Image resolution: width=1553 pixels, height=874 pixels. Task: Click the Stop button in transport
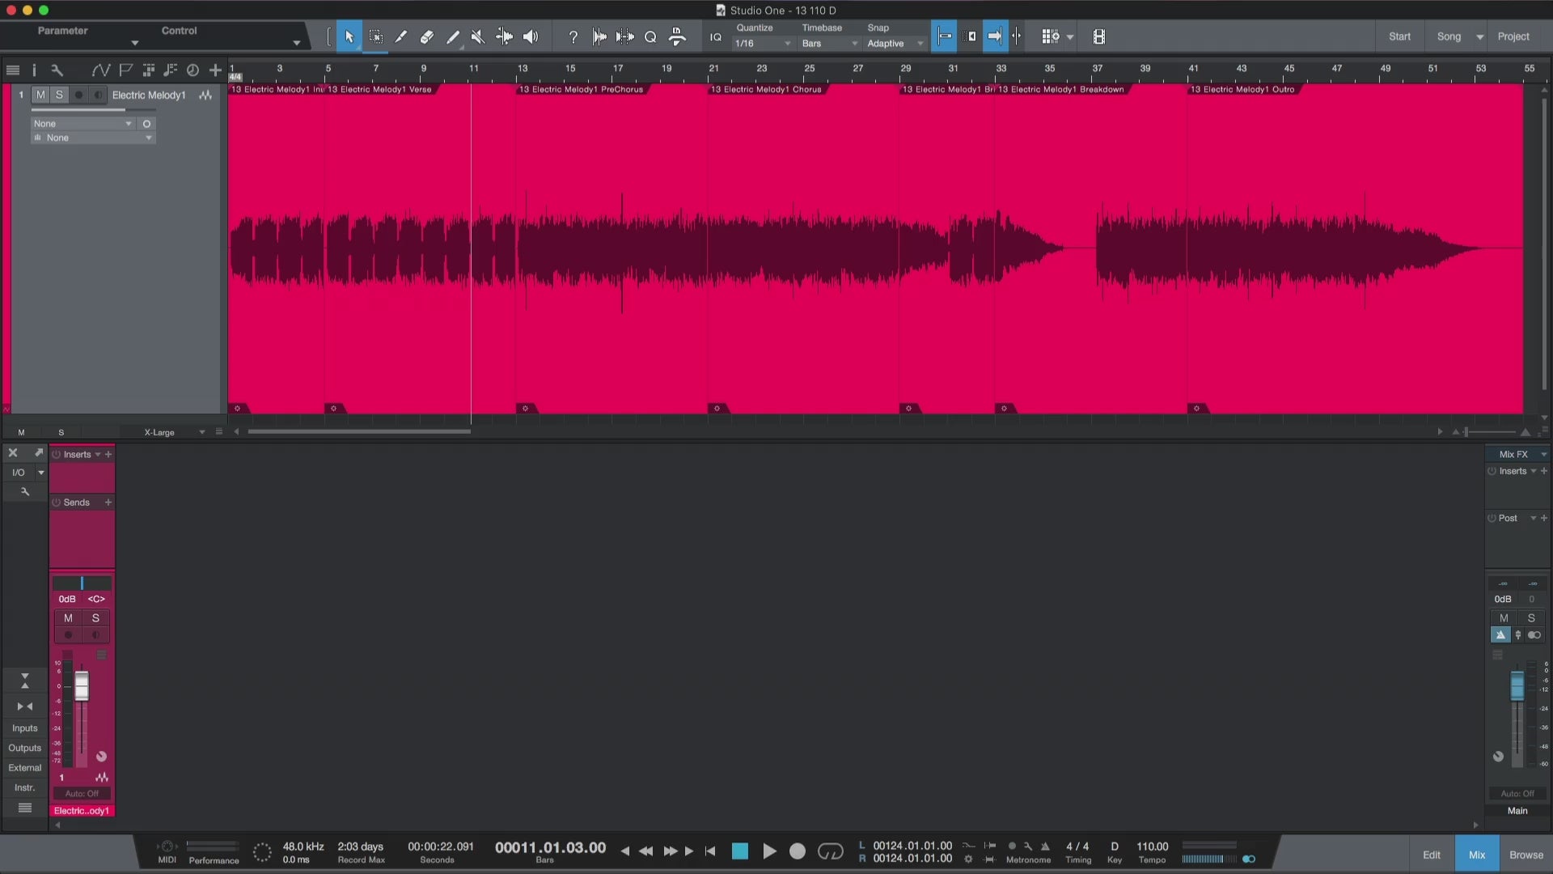(x=739, y=851)
